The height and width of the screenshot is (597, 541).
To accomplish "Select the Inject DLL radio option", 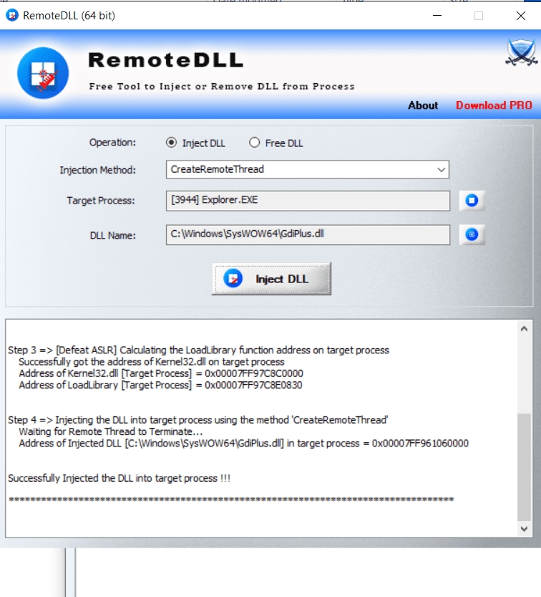I will point(171,143).
